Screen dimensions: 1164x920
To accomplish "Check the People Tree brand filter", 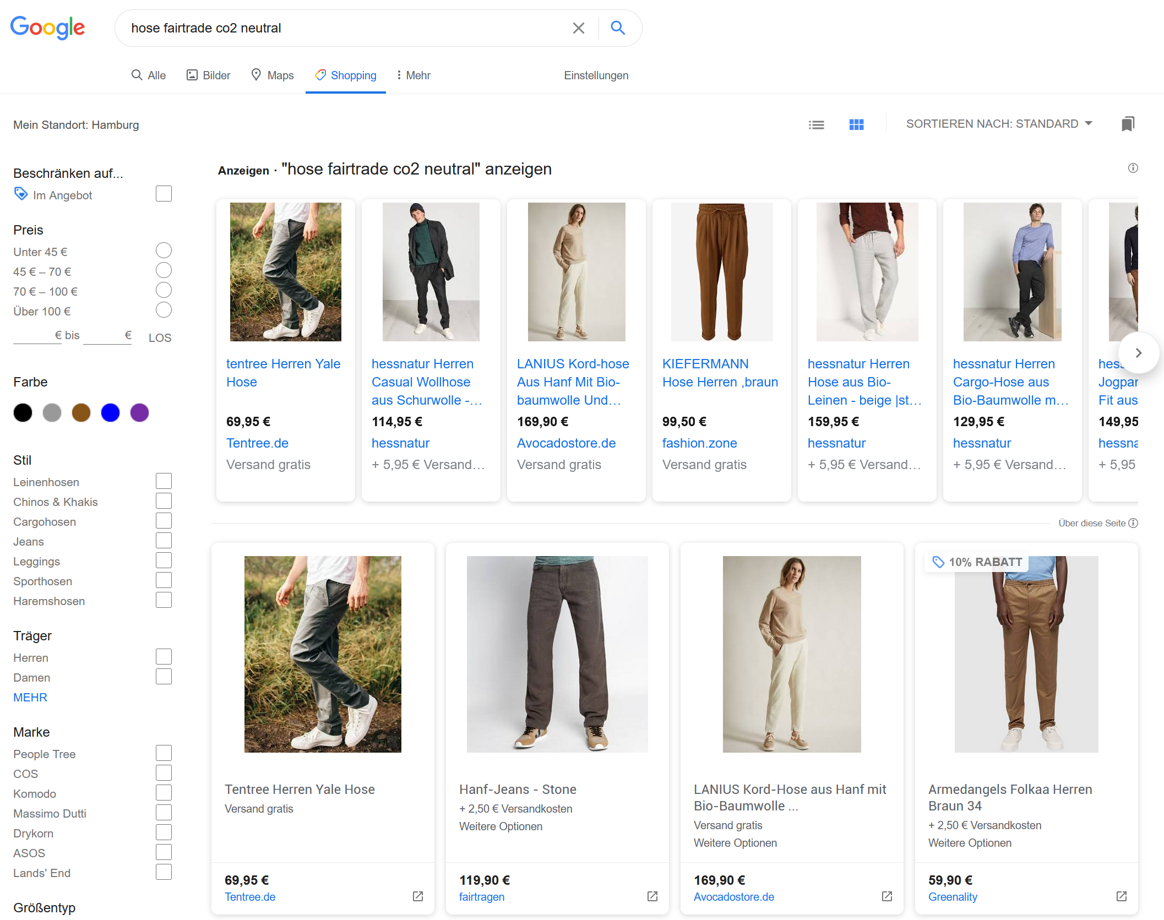I will point(164,753).
